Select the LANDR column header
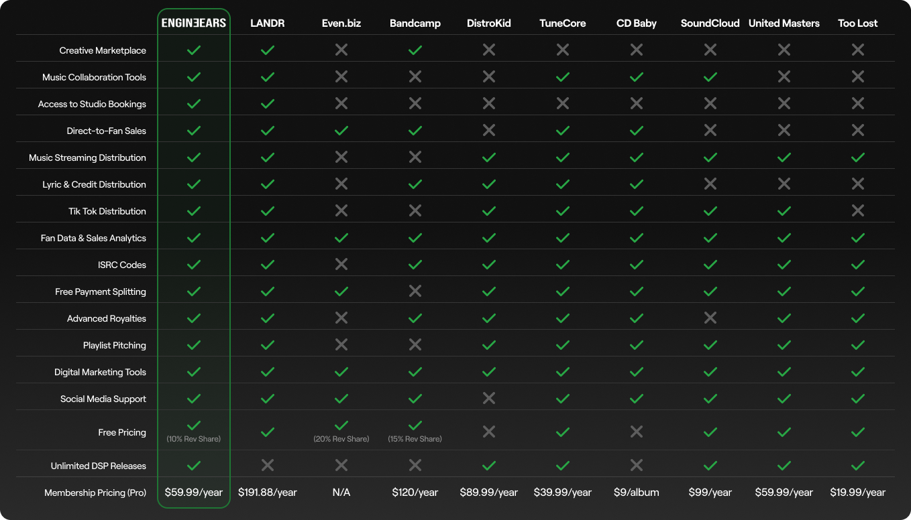 pos(268,23)
